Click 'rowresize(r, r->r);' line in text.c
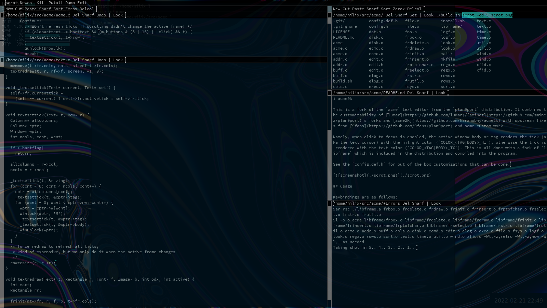The image size is (547, 308). coord(33,263)
